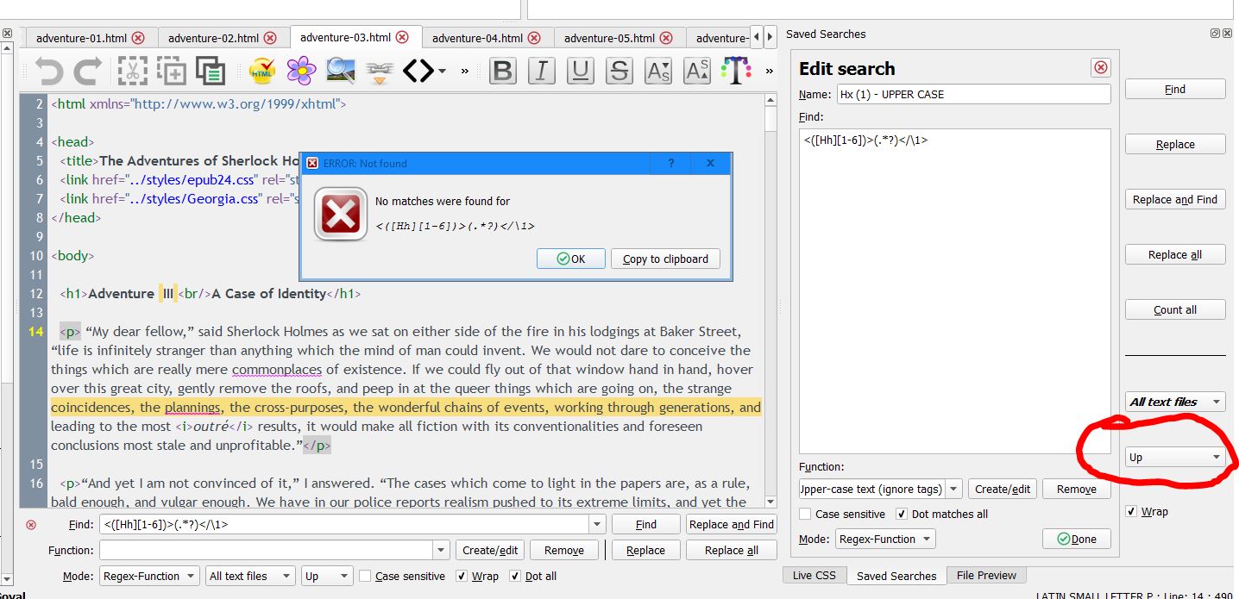
Task: Switch to the adventure-05.html tab
Action: coord(609,38)
